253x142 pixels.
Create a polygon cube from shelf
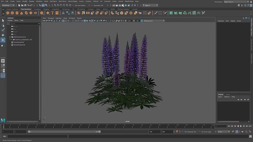(12, 13)
